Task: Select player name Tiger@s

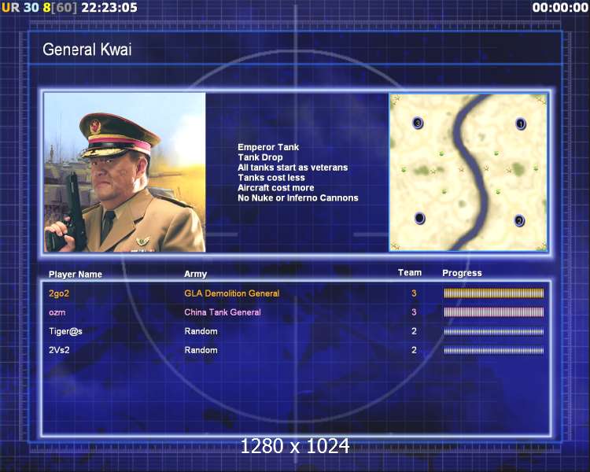Action: coord(65,331)
